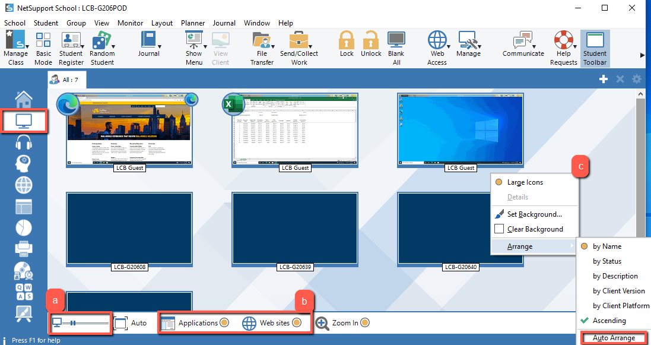Show more toolbar items with overflow arrow
651x345 pixels.
[x=642, y=55]
